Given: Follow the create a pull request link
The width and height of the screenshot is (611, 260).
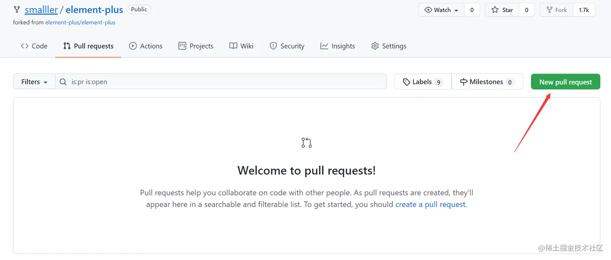Looking at the screenshot, I should pos(430,205).
